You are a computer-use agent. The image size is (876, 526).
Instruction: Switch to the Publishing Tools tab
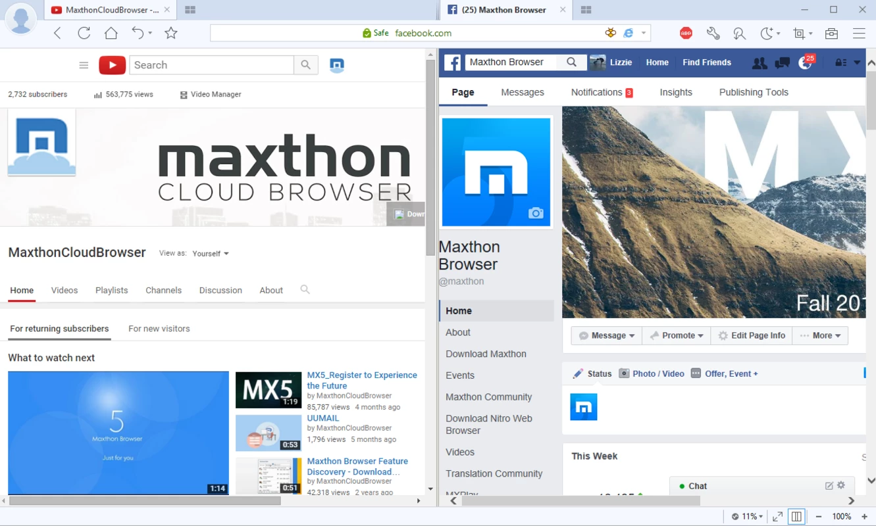click(x=753, y=92)
